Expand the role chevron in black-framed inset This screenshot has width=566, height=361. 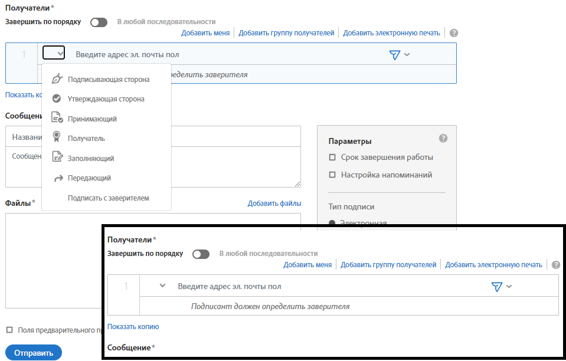pyautogui.click(x=162, y=285)
